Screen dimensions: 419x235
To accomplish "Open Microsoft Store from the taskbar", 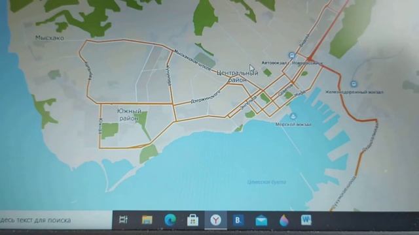I will [x=192, y=220].
